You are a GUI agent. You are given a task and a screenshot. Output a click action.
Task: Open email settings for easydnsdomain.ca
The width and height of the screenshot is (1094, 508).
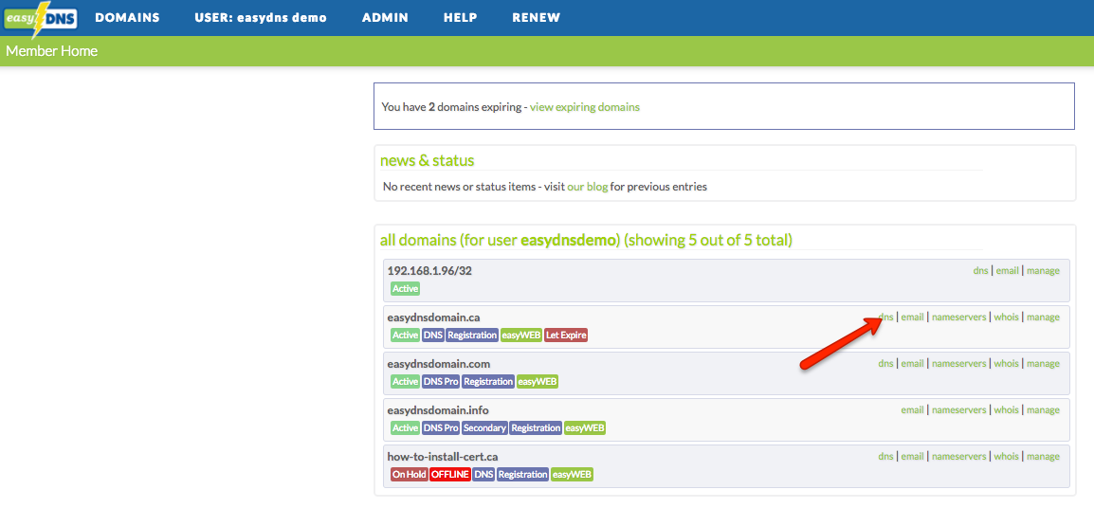[913, 317]
